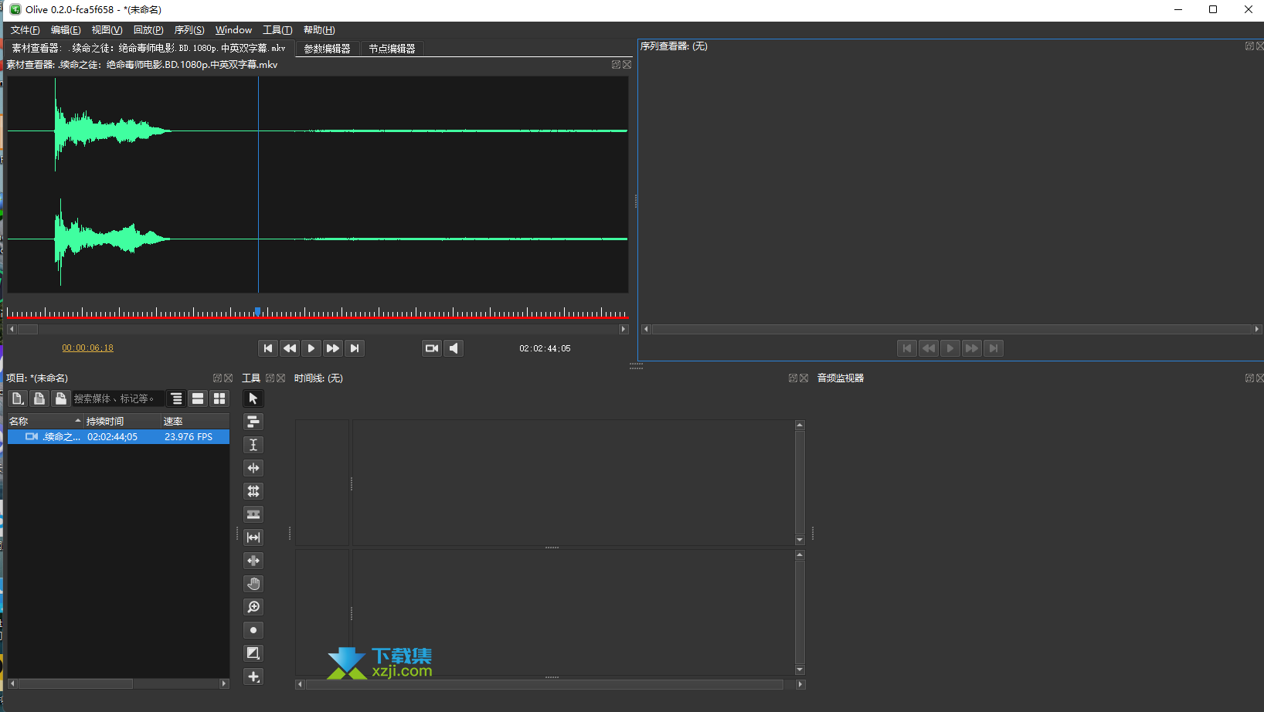Select the Razor tool in the tools panel
Screen dimensions: 1264x712
253,514
